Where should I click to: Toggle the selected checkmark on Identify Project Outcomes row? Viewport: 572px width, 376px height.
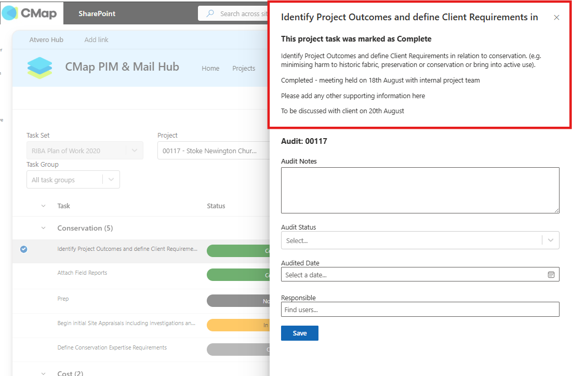click(x=24, y=249)
